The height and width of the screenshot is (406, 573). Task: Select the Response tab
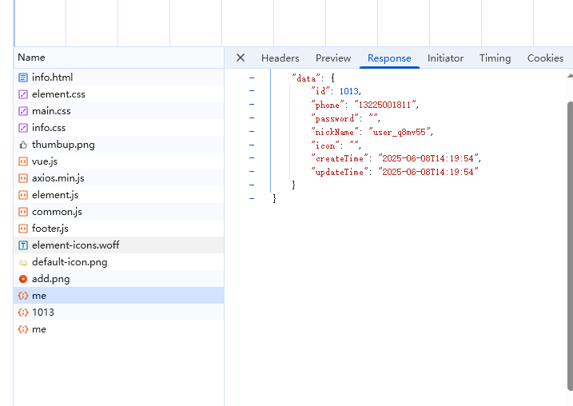coord(389,58)
